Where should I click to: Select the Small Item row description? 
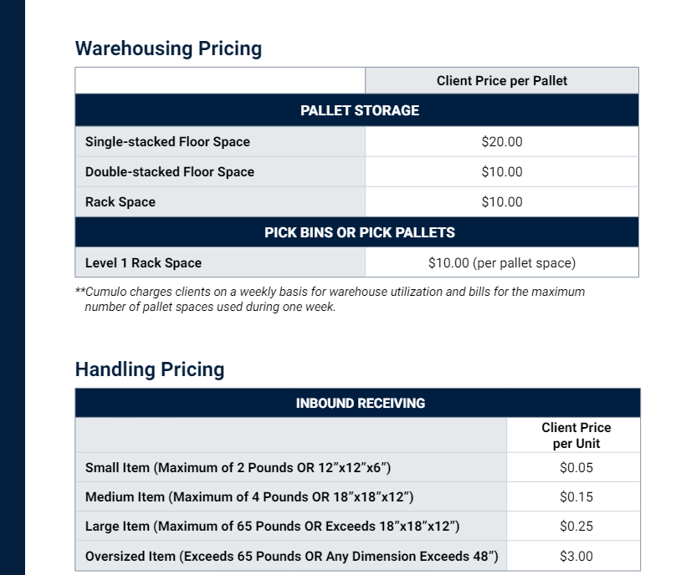[x=238, y=468]
